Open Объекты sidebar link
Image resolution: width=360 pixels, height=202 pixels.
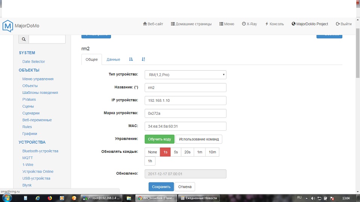point(30,86)
